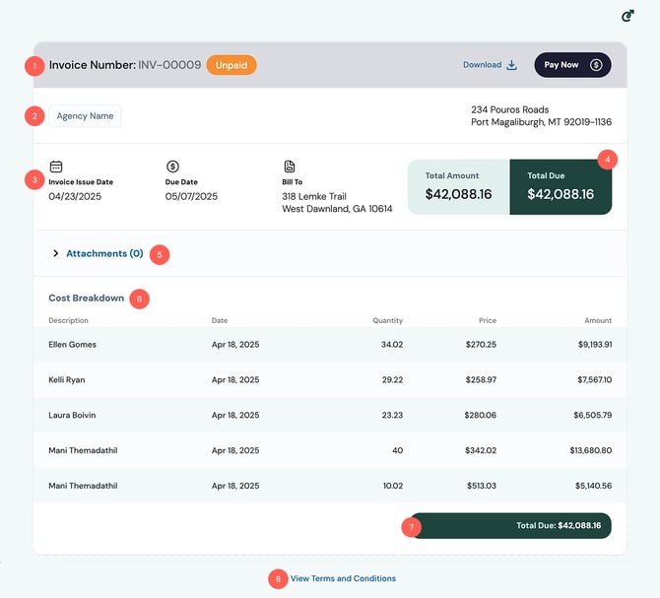Image resolution: width=660 pixels, height=598 pixels.
Task: Click quantity 34.02
Action: 392,344
